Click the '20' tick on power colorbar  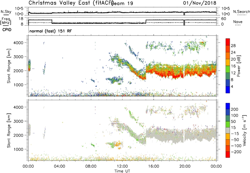tap(233, 59)
